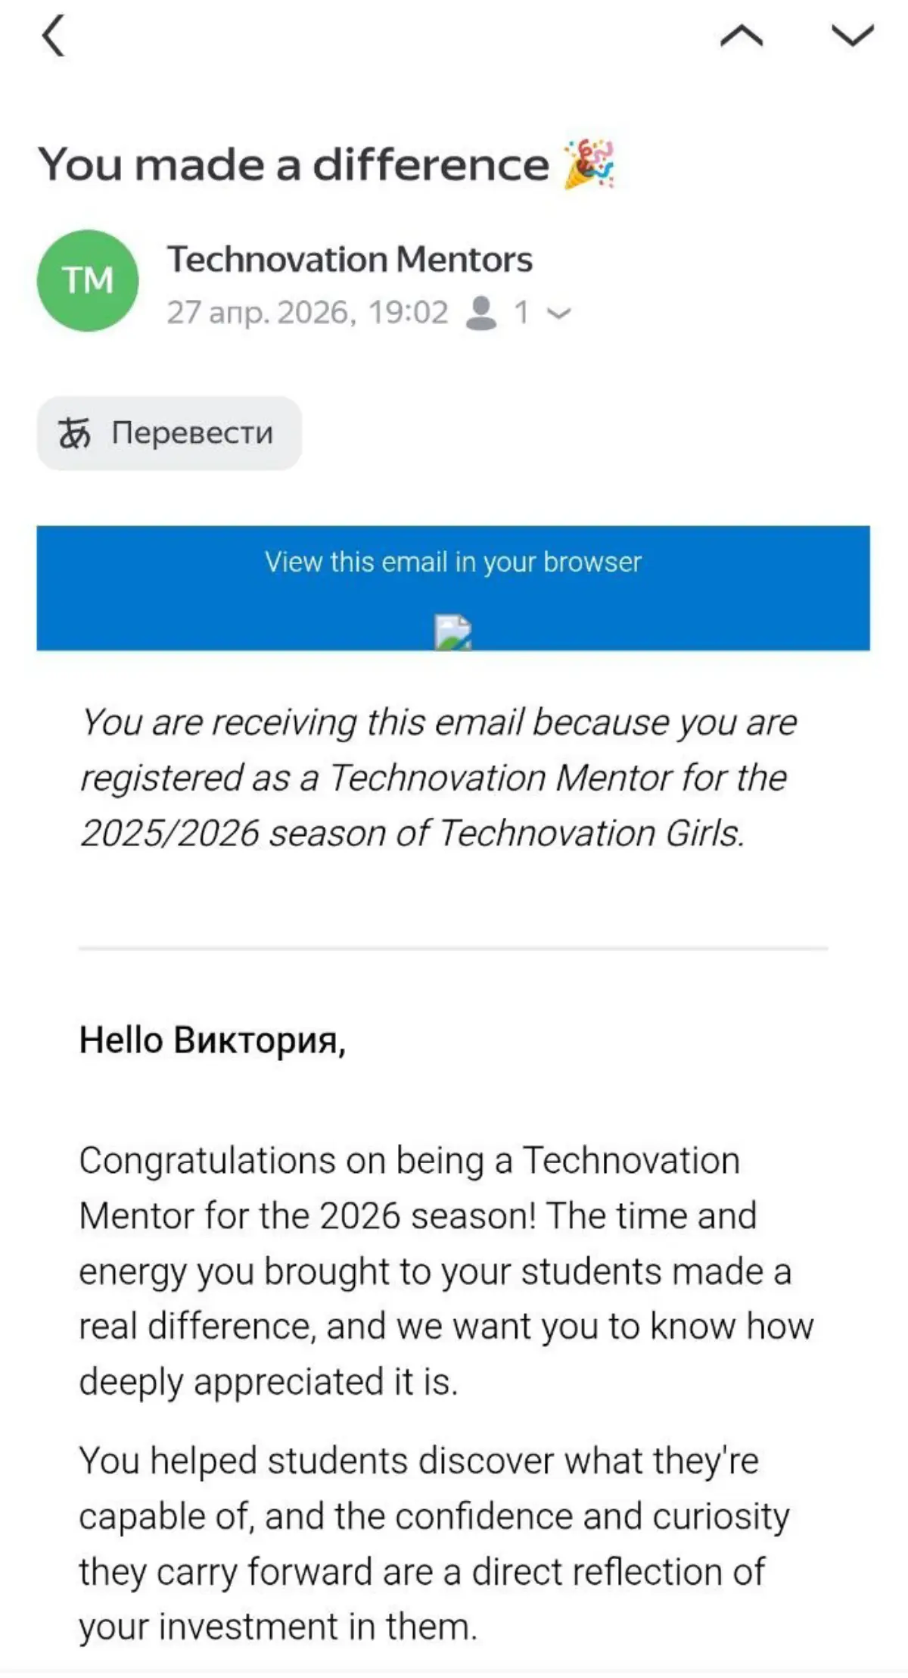Open the previous email with up chevron
Viewport: 908px width, 1678px height.
pos(742,36)
